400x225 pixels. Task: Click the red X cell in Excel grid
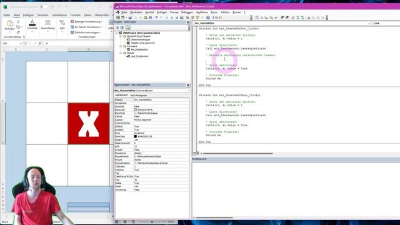click(89, 124)
